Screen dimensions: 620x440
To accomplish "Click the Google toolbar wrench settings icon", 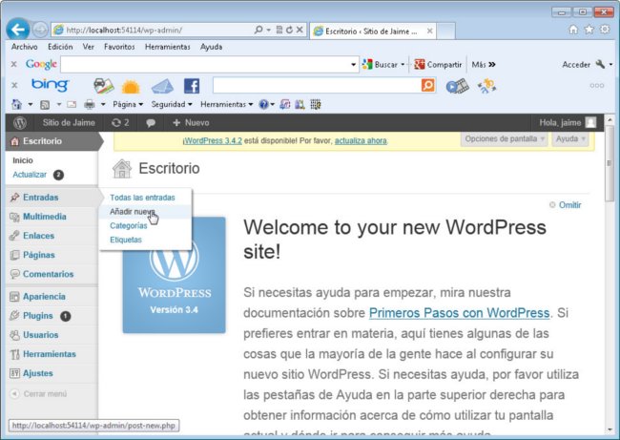I will tap(600, 64).
